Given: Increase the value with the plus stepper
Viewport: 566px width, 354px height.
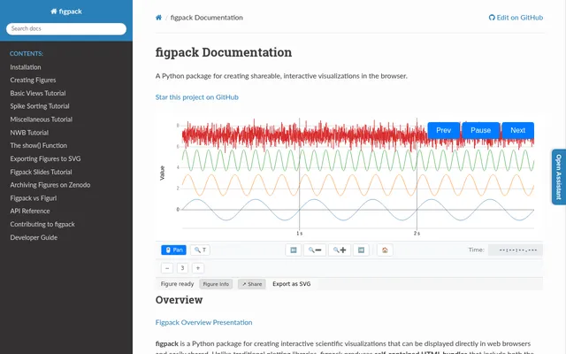Looking at the screenshot, I should (x=198, y=268).
